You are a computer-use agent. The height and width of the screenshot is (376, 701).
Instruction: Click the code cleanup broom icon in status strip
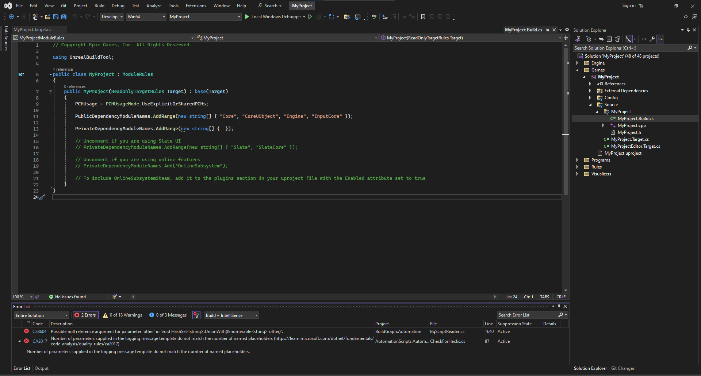click(115, 297)
